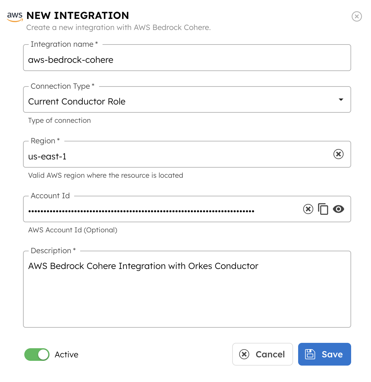371x382 pixels.
Task: Cancel the new integration
Action: (x=262, y=354)
